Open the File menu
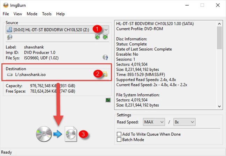The width and height of the screenshot is (226, 156). click(x=6, y=14)
